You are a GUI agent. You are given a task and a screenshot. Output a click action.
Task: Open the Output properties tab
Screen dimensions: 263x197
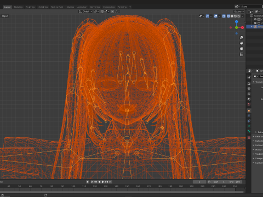click(249, 89)
